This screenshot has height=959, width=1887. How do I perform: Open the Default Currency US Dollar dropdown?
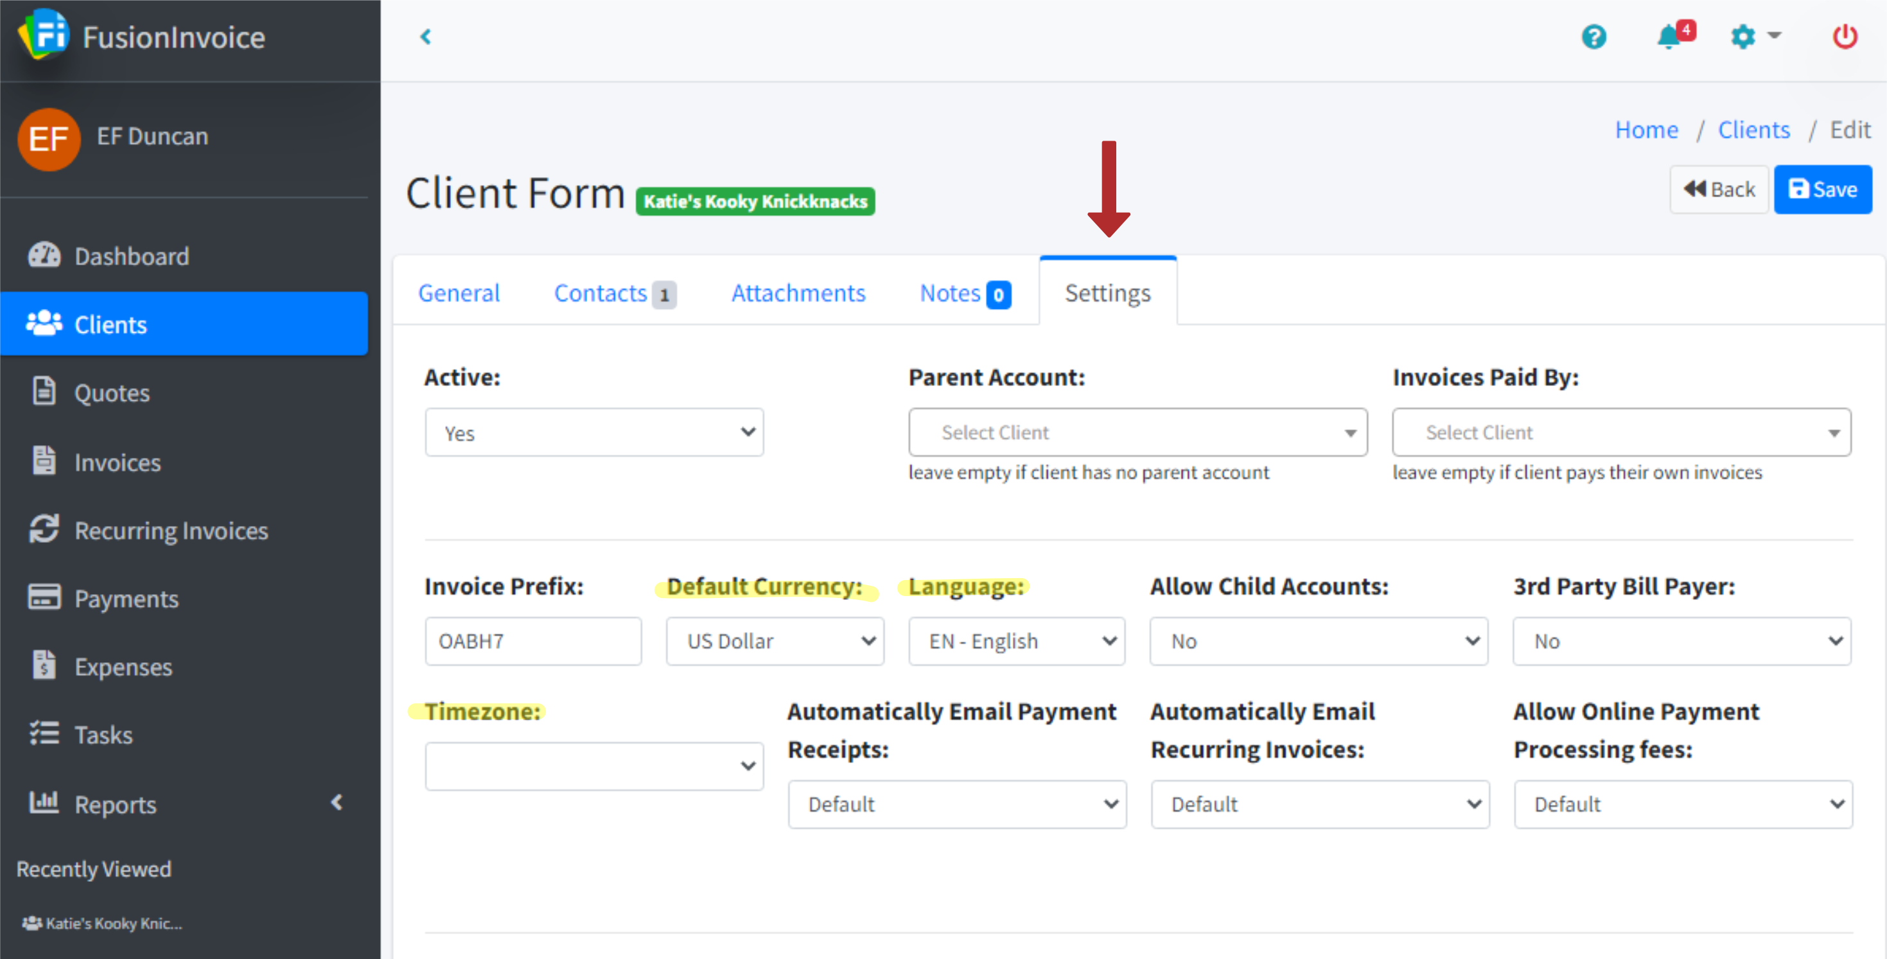pyautogui.click(x=775, y=641)
